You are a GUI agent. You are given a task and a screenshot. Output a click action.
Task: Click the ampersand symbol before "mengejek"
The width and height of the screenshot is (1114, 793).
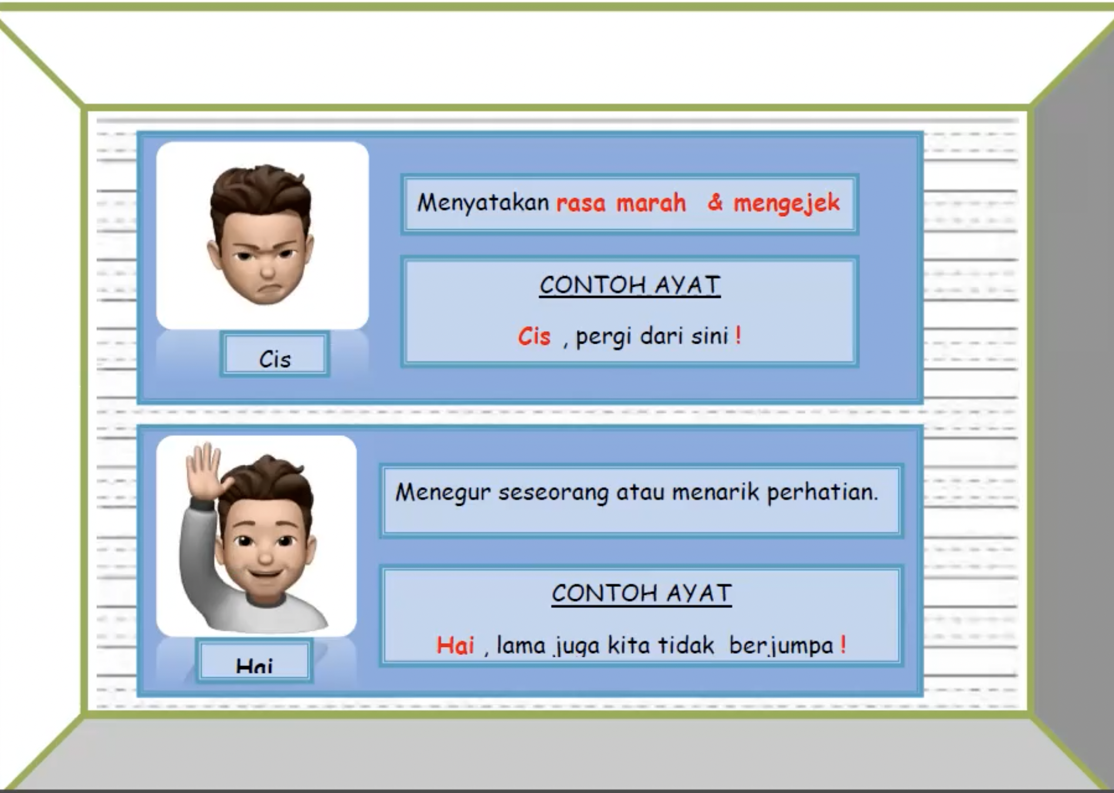[714, 202]
